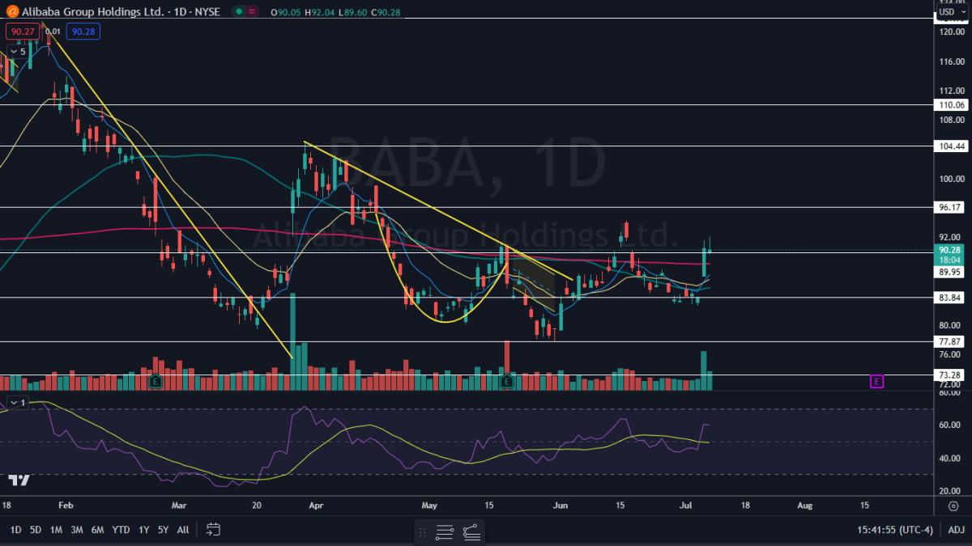Click the 77.87 horizontal line price label

950,342
